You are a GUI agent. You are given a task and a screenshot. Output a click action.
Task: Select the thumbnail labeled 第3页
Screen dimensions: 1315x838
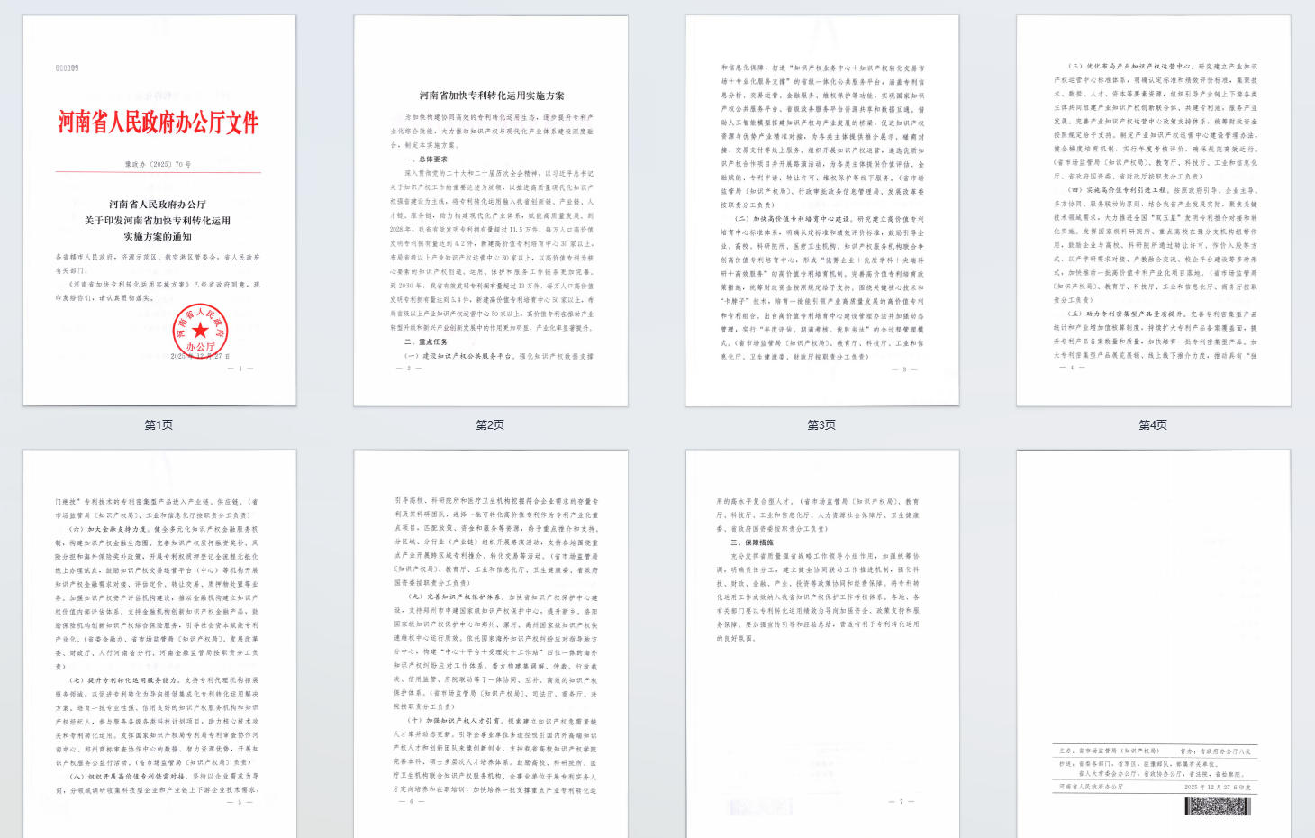point(822,210)
